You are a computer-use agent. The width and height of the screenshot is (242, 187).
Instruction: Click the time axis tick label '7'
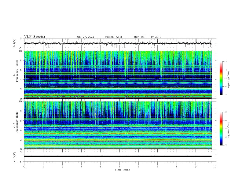(x=158, y=167)
